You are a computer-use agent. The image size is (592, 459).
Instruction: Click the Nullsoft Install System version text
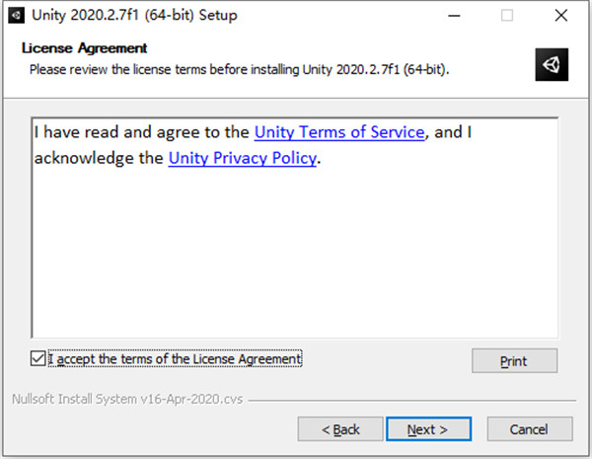pyautogui.click(x=127, y=400)
